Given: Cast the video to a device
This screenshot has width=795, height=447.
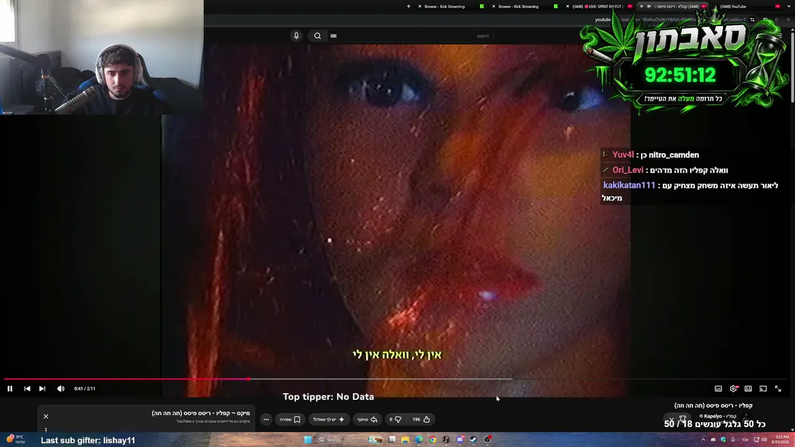Looking at the screenshot, I should (x=763, y=389).
